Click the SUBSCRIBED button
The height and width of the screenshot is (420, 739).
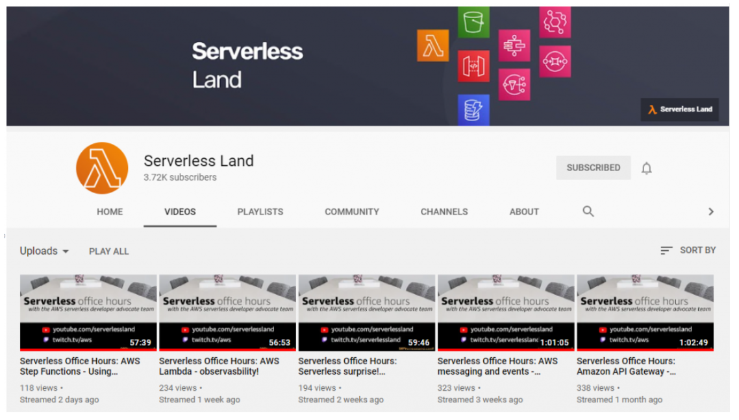(593, 168)
